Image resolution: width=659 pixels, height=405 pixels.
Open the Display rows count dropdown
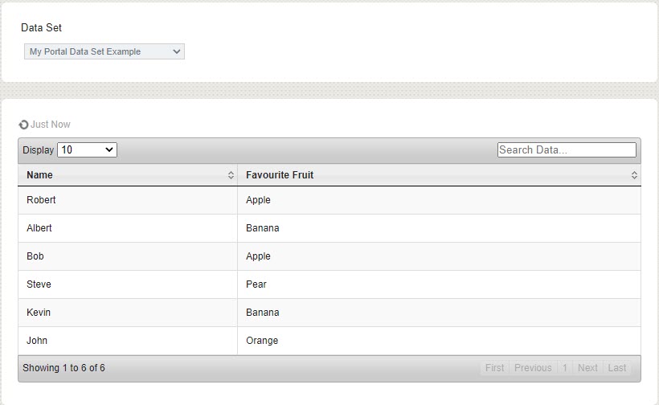87,150
